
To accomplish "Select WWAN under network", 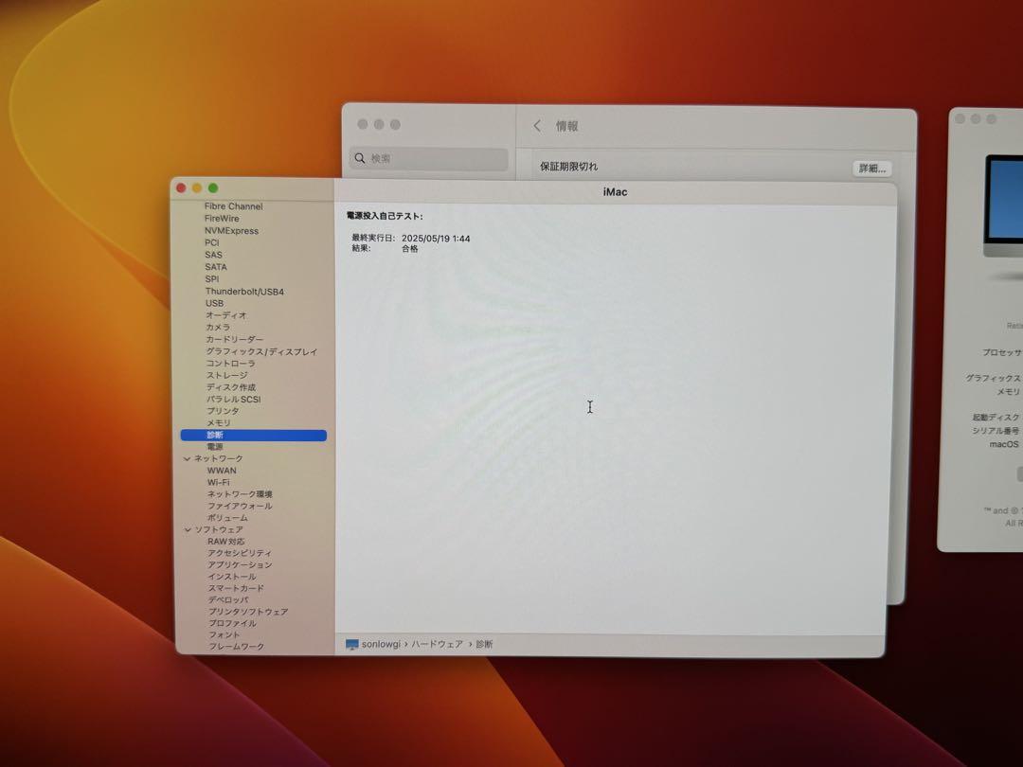I will click(221, 471).
